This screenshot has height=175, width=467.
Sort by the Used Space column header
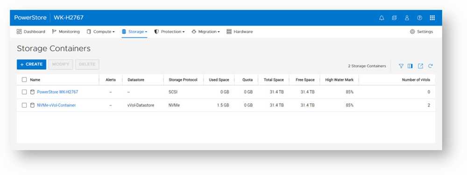coord(219,80)
